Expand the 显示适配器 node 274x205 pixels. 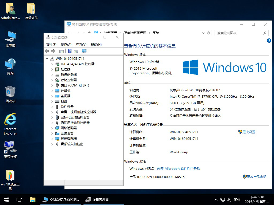(52, 139)
